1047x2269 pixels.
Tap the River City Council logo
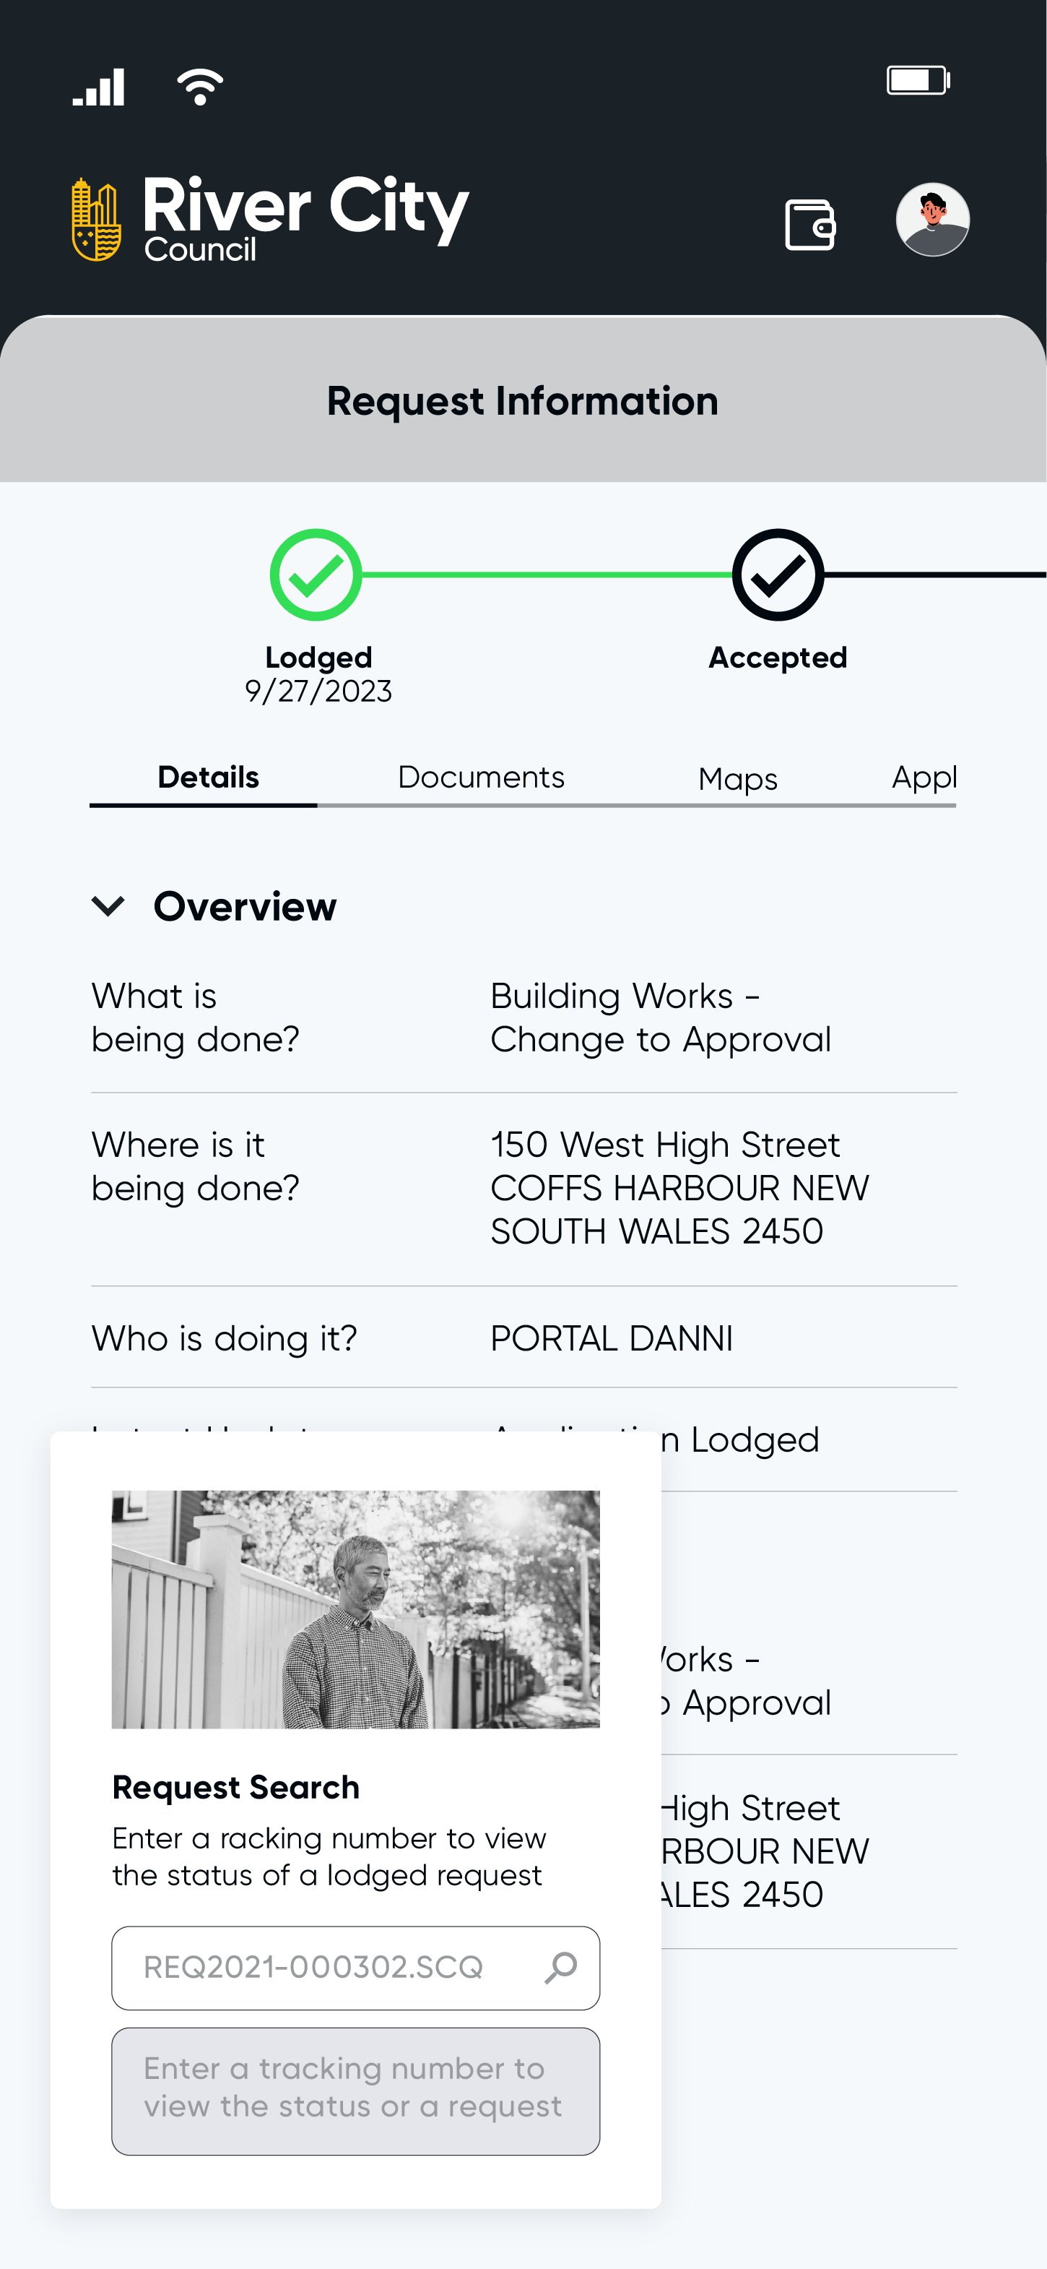(270, 218)
